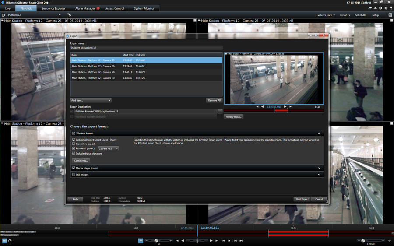394x246 pixels.
Task: Play forward on main timeline
Action: (211, 241)
